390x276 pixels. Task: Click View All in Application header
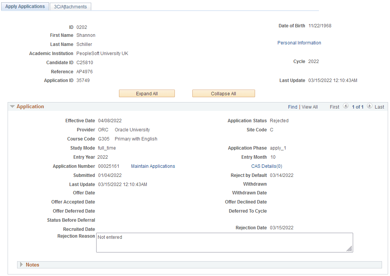(x=310, y=107)
